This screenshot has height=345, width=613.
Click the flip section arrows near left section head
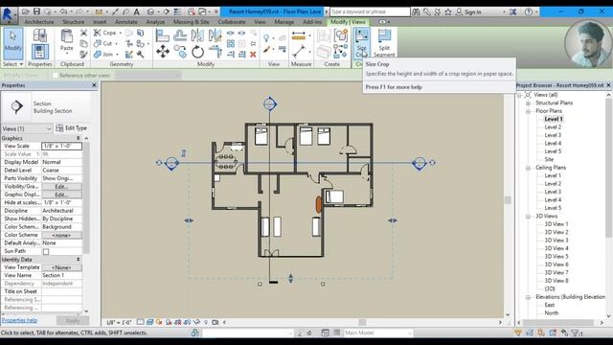point(183,153)
